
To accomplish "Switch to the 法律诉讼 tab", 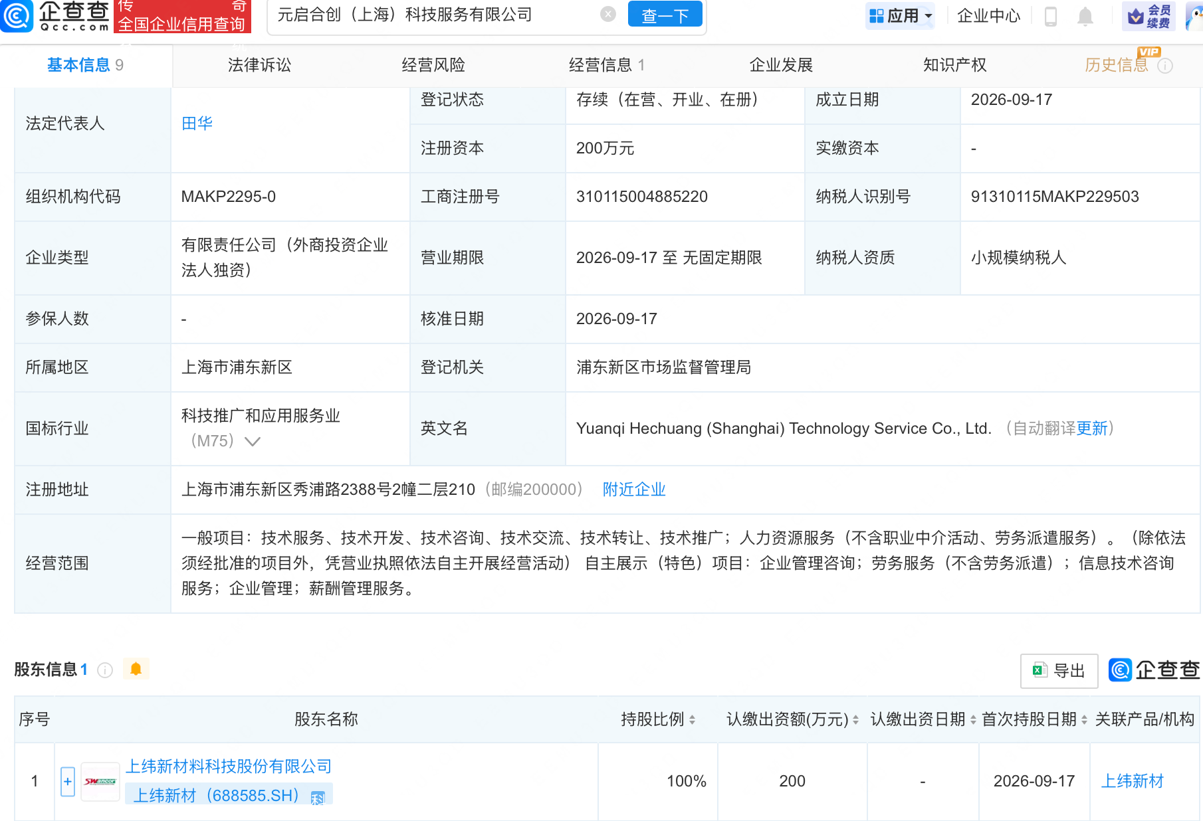I will [x=259, y=65].
